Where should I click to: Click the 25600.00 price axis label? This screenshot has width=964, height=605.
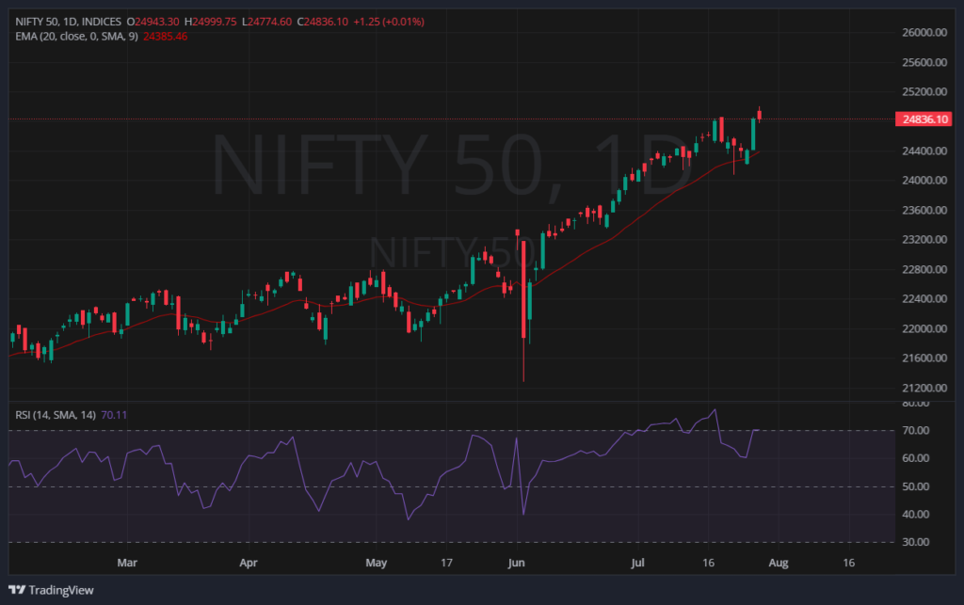(924, 62)
